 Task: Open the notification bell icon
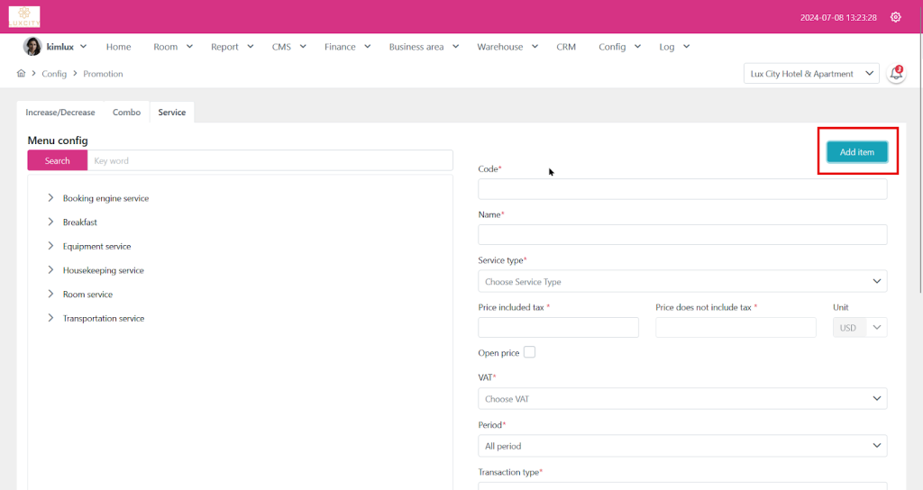point(896,74)
